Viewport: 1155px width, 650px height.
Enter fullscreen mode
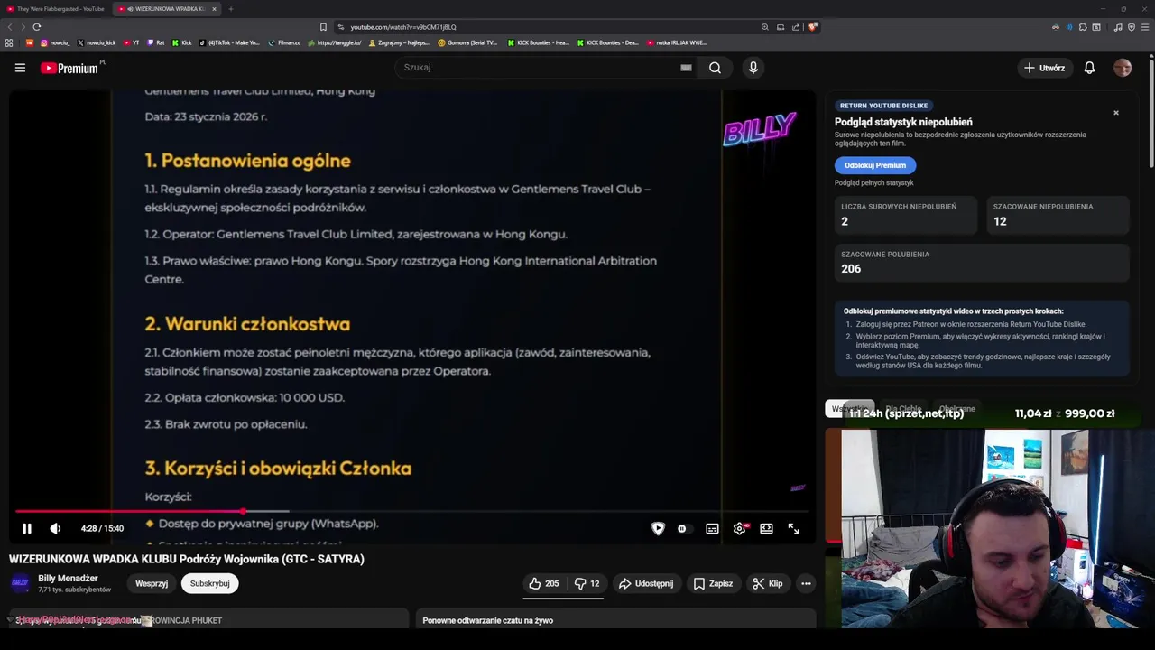click(793, 529)
